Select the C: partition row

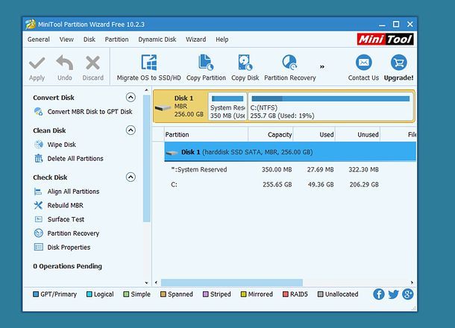point(290,184)
